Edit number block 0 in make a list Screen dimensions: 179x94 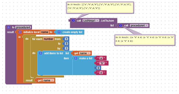click(98, 68)
